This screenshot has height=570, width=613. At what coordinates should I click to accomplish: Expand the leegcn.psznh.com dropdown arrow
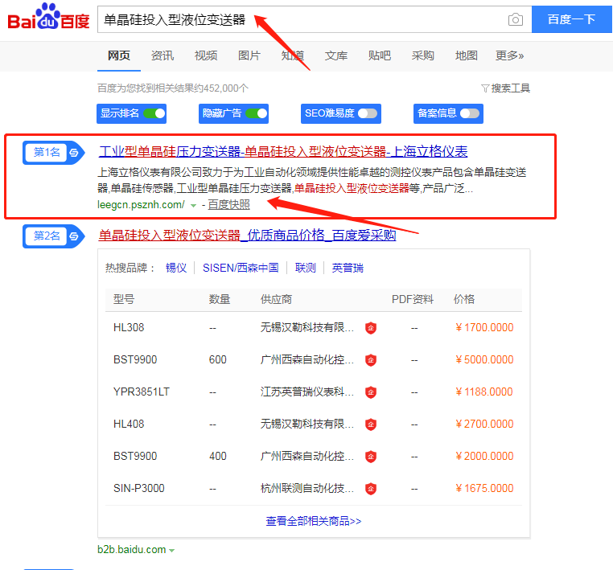(193, 206)
